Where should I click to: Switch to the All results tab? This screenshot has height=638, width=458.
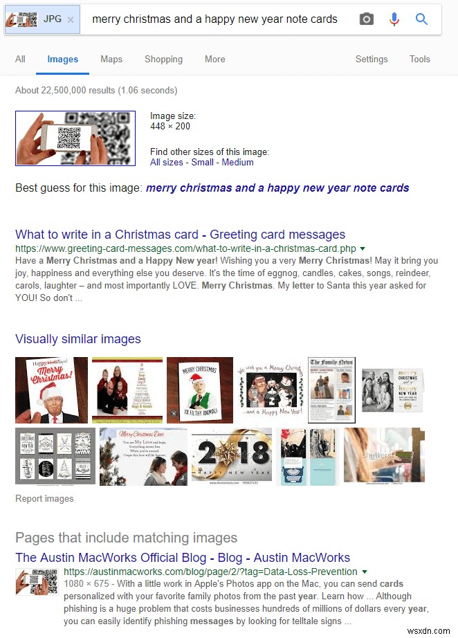[20, 59]
